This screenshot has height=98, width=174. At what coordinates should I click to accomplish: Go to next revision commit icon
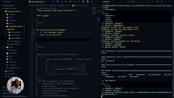(79, 2)
